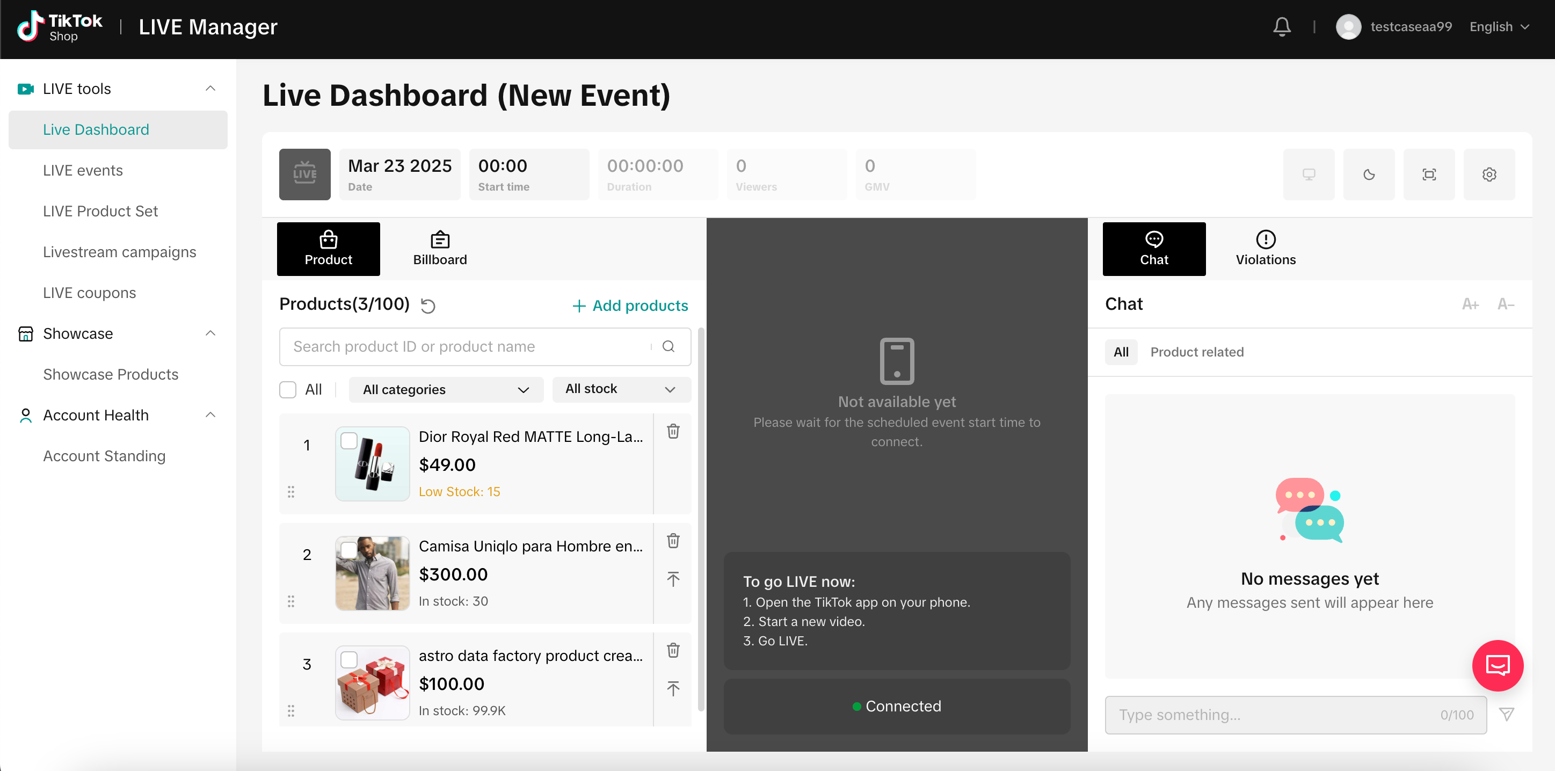The image size is (1555, 771).
Task: Click the testcaseaa99 profile avatar
Action: (x=1349, y=26)
